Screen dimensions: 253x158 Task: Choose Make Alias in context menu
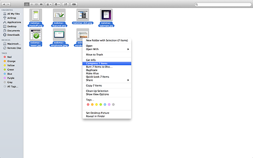pyautogui.click(x=107, y=73)
